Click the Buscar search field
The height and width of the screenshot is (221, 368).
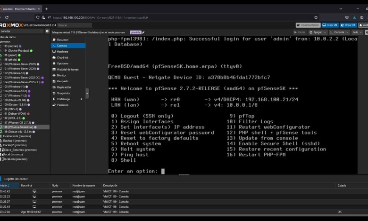point(75,25)
